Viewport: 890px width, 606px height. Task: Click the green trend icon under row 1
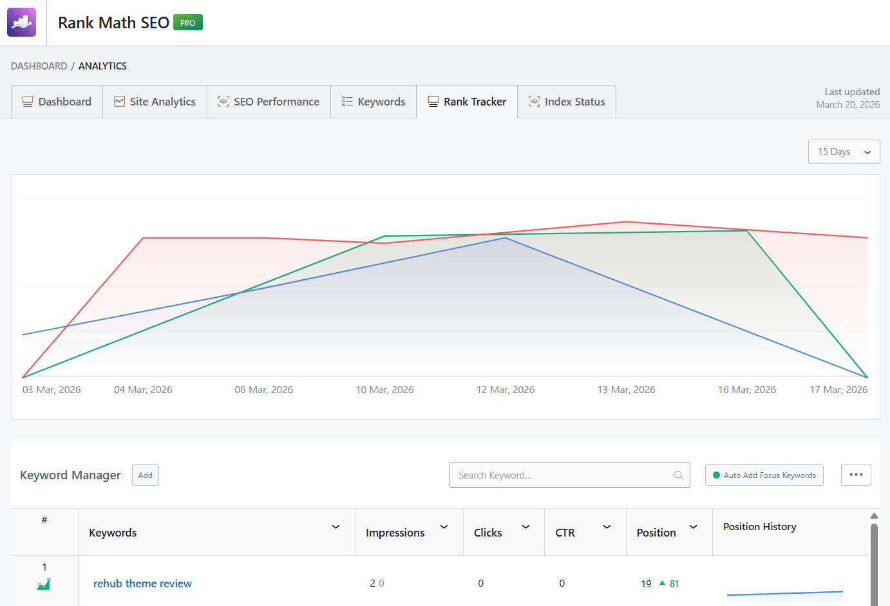coord(44,584)
